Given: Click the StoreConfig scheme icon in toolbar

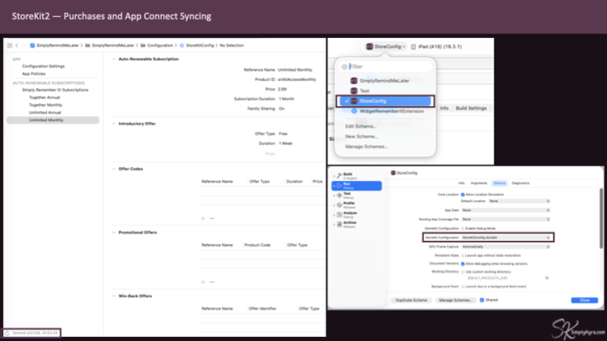Looking at the screenshot, I should (x=369, y=46).
